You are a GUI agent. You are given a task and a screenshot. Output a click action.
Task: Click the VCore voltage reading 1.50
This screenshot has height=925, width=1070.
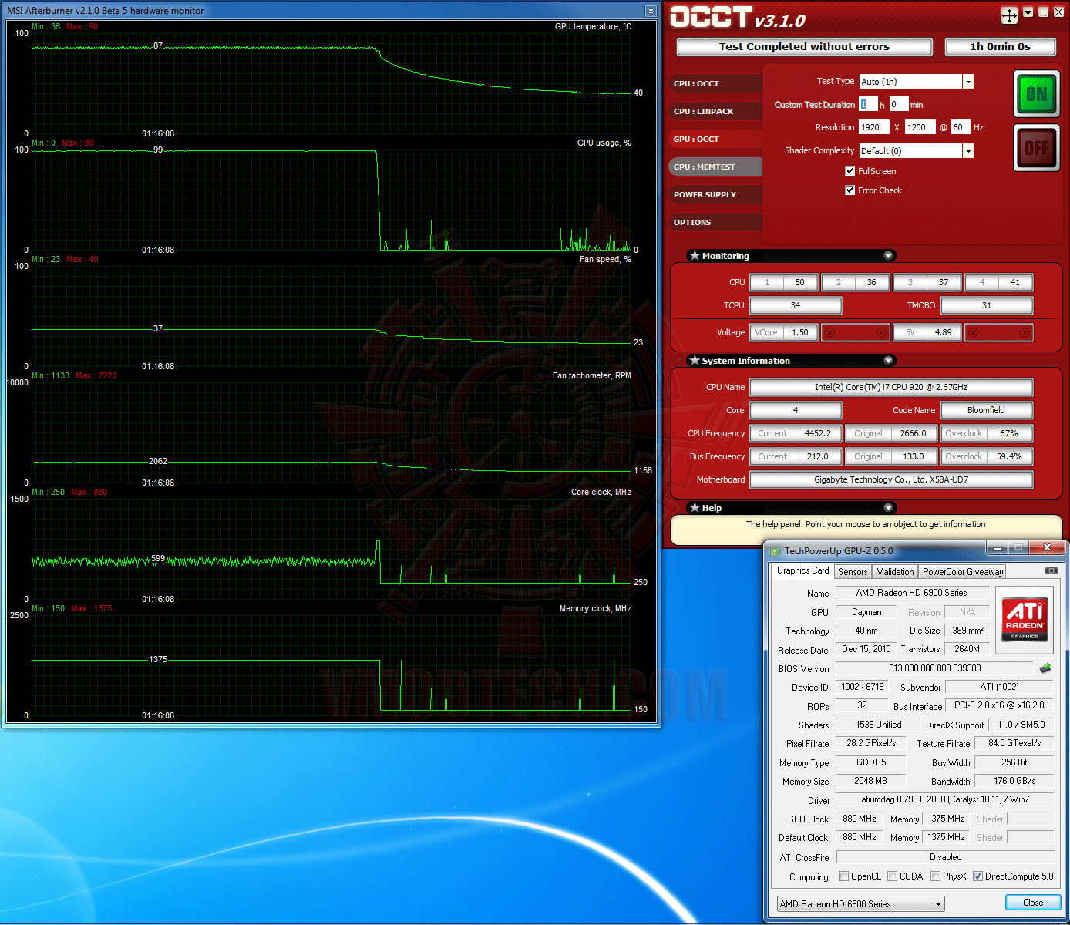(800, 332)
